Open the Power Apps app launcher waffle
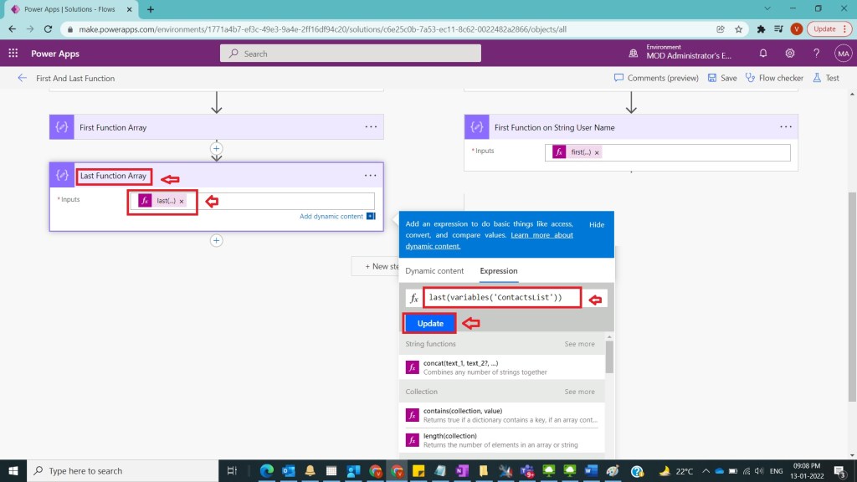The height and width of the screenshot is (482, 857). tap(13, 54)
